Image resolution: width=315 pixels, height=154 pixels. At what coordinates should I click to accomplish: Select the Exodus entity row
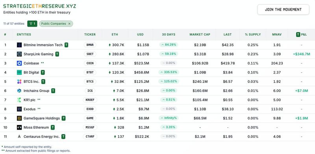click(x=157, y=109)
